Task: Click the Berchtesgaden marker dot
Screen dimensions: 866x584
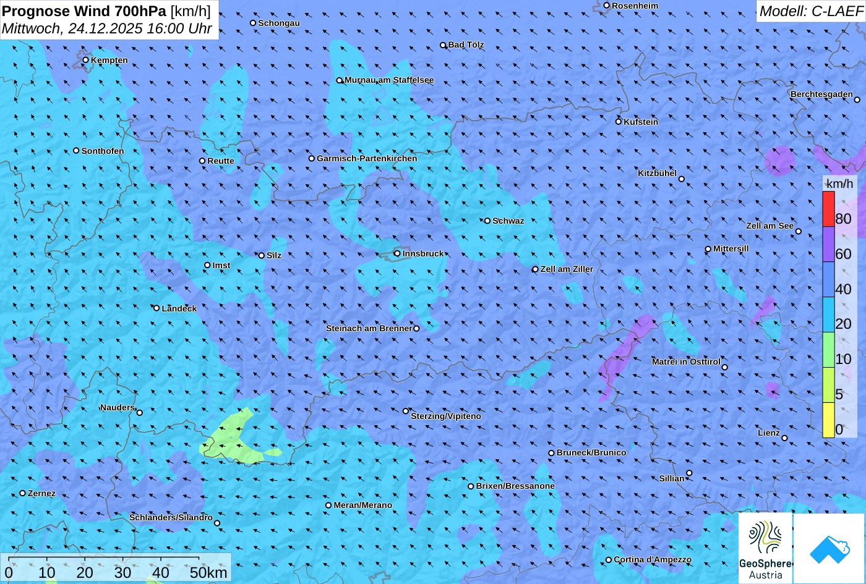Action: tap(857, 99)
